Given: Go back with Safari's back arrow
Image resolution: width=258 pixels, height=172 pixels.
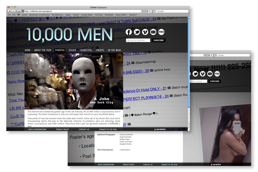Looking at the screenshot, I should [x=9, y=11].
